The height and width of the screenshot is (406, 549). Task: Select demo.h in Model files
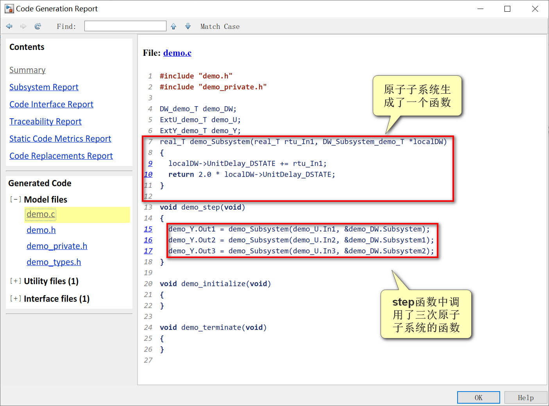41,230
